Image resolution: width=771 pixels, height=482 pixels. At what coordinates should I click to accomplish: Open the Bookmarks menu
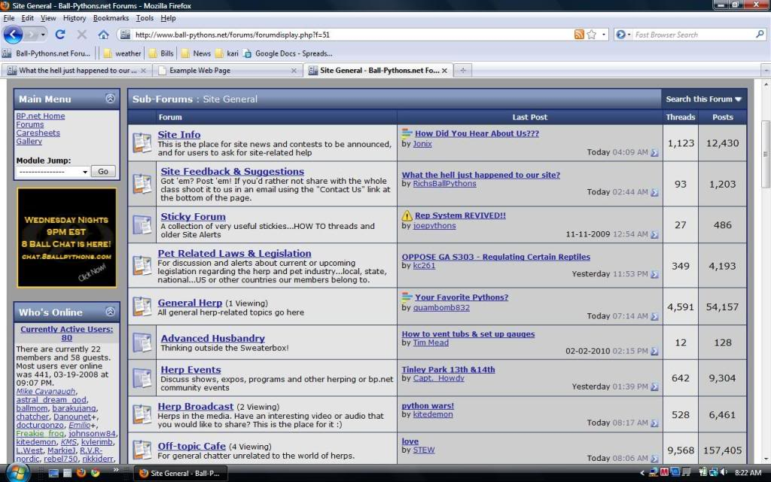(x=111, y=18)
